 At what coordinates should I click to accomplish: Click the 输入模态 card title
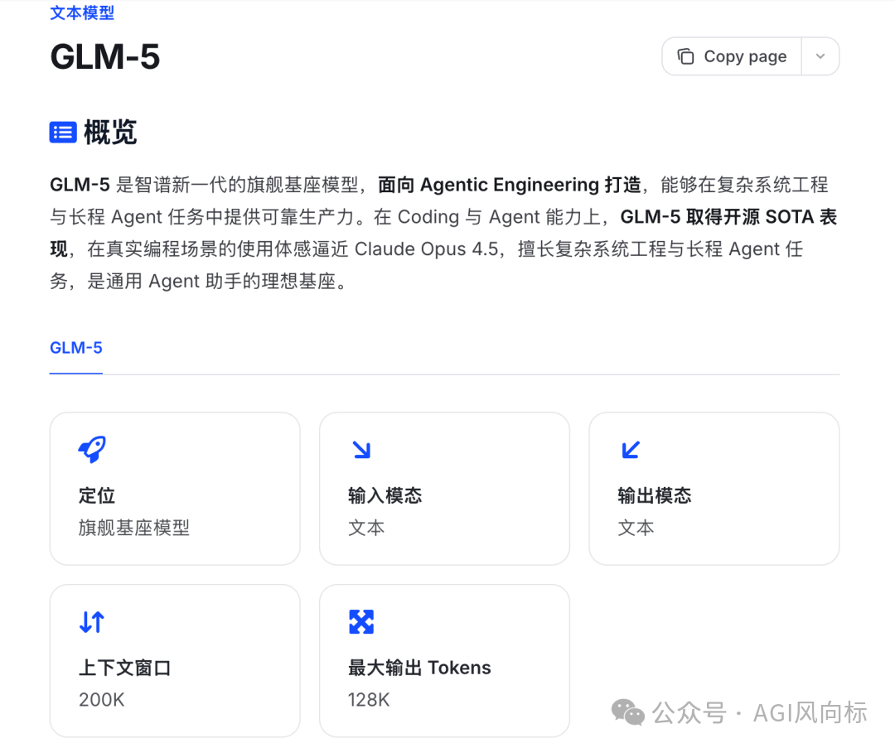tap(385, 495)
